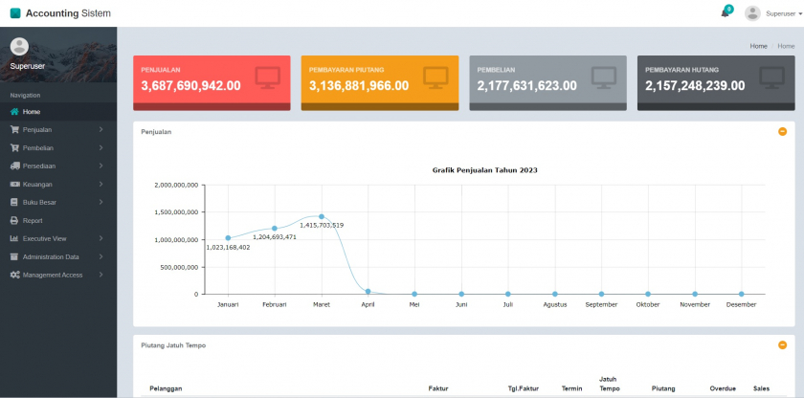Click the Keuangan money icon in sidebar

14,185
